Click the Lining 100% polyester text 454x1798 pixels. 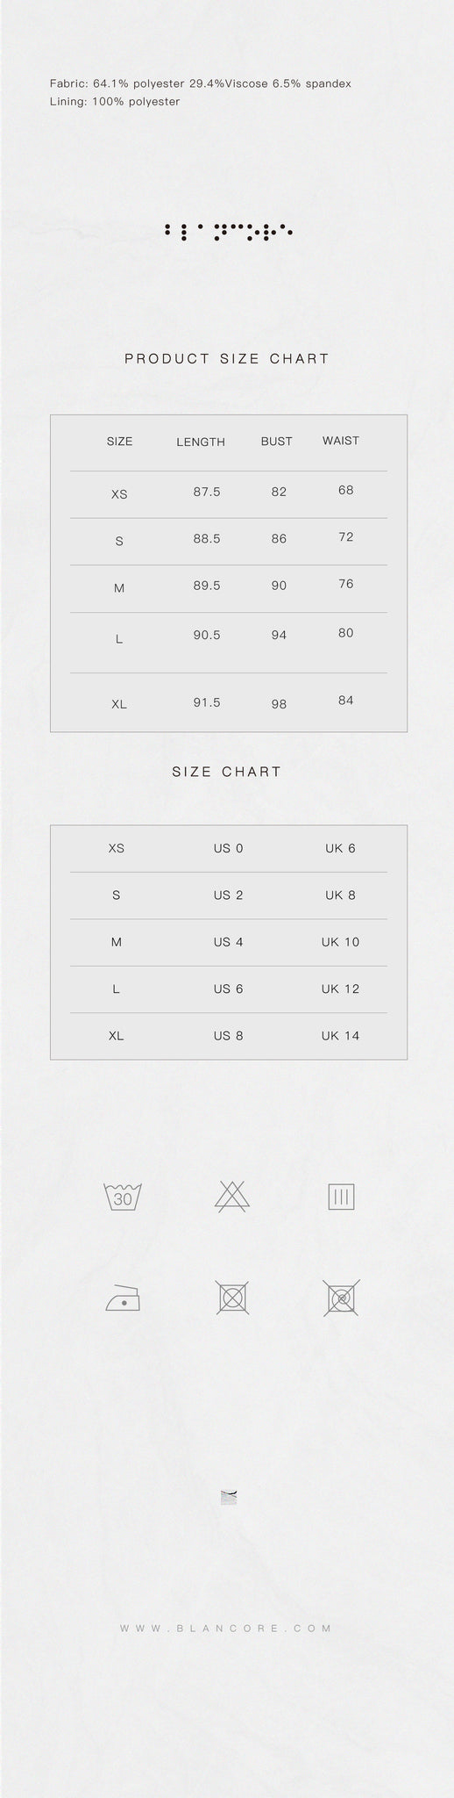tap(115, 102)
